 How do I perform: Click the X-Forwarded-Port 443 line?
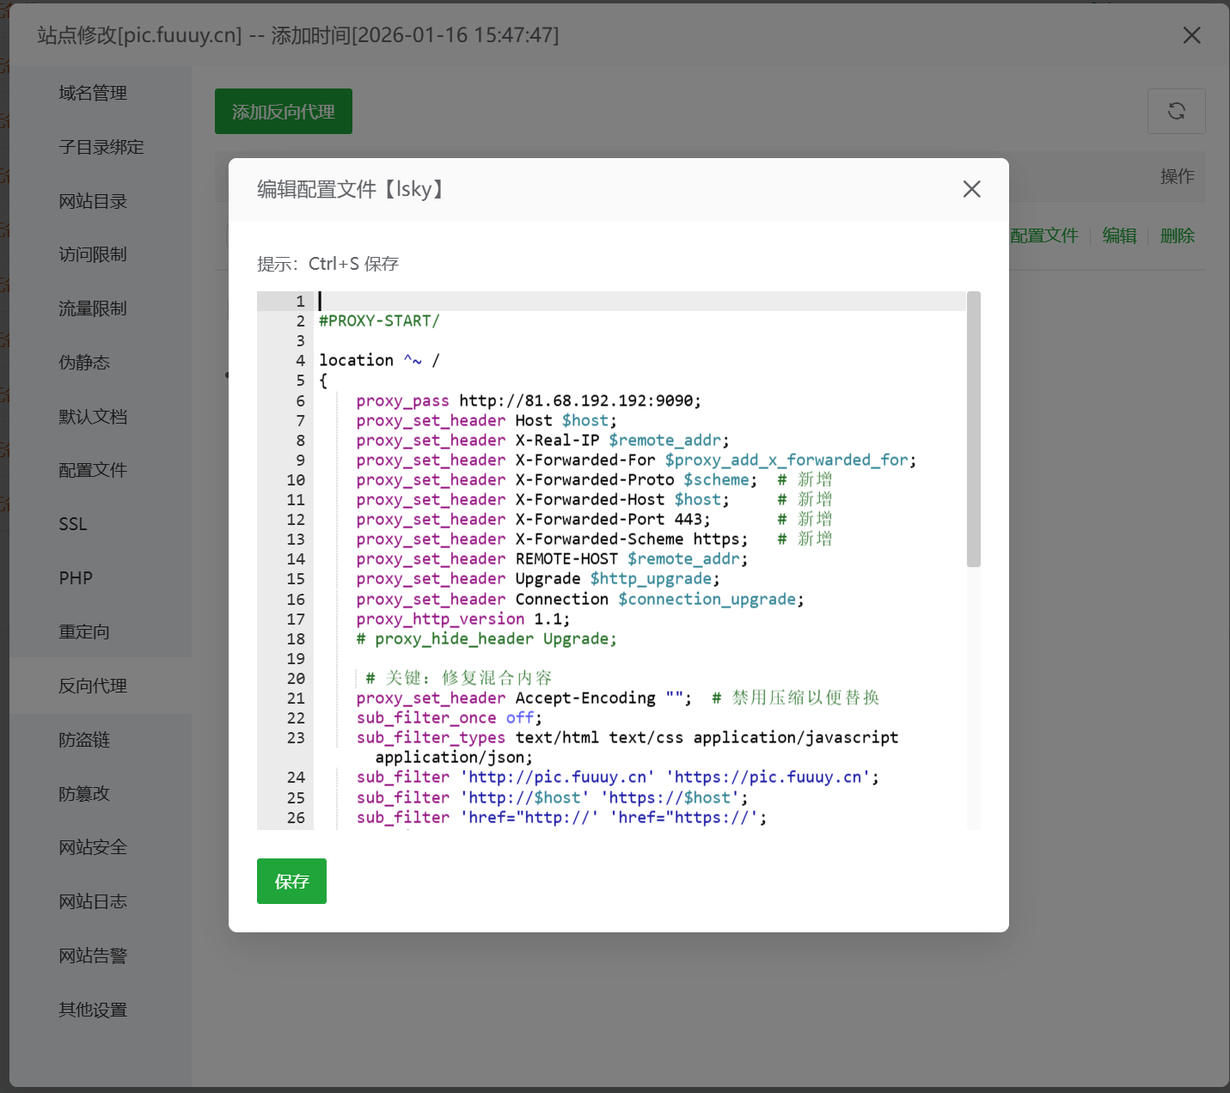[x=594, y=519]
